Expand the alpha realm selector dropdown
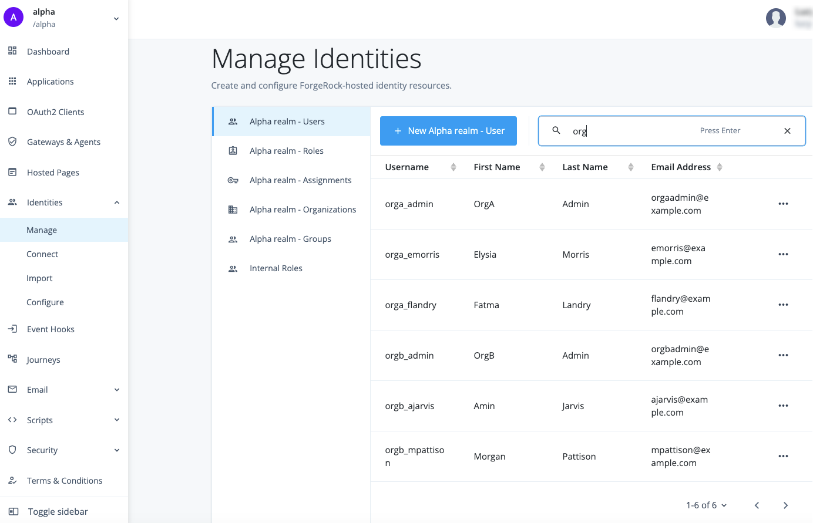Viewport: 813px width, 523px height. coord(116,18)
